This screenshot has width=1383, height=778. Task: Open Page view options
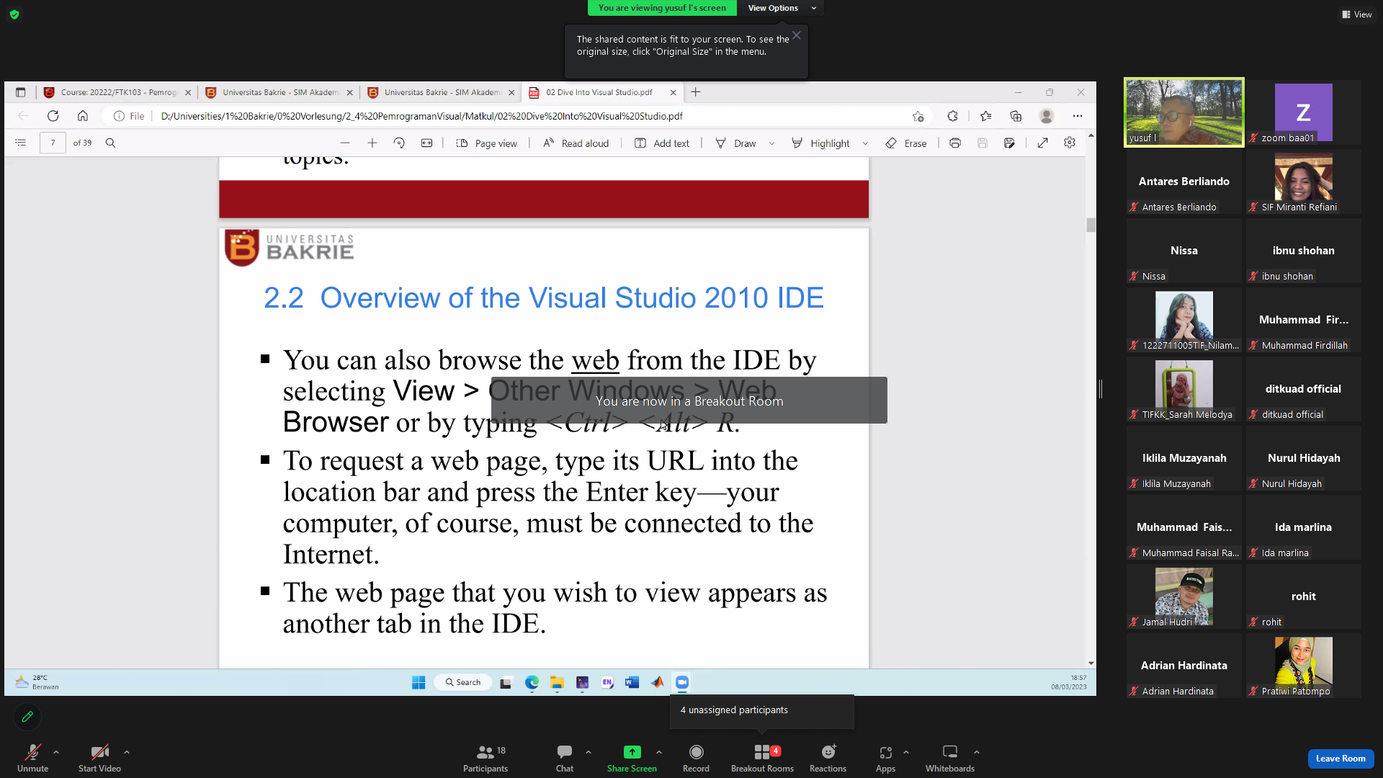coord(487,143)
